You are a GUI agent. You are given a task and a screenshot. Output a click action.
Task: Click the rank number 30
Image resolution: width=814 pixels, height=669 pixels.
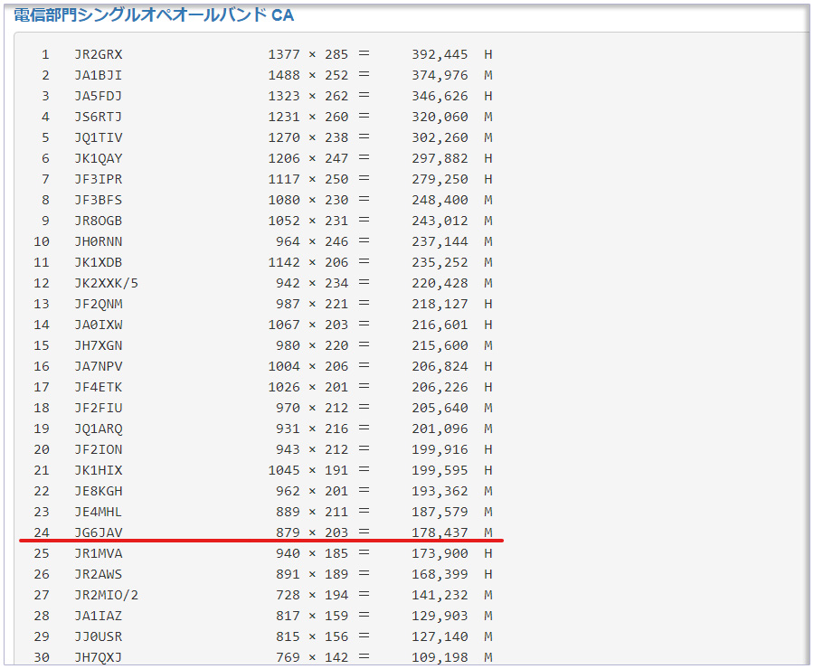click(42, 657)
